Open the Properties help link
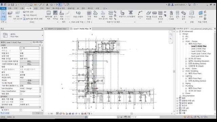The image size is (217, 122). coord(5,113)
